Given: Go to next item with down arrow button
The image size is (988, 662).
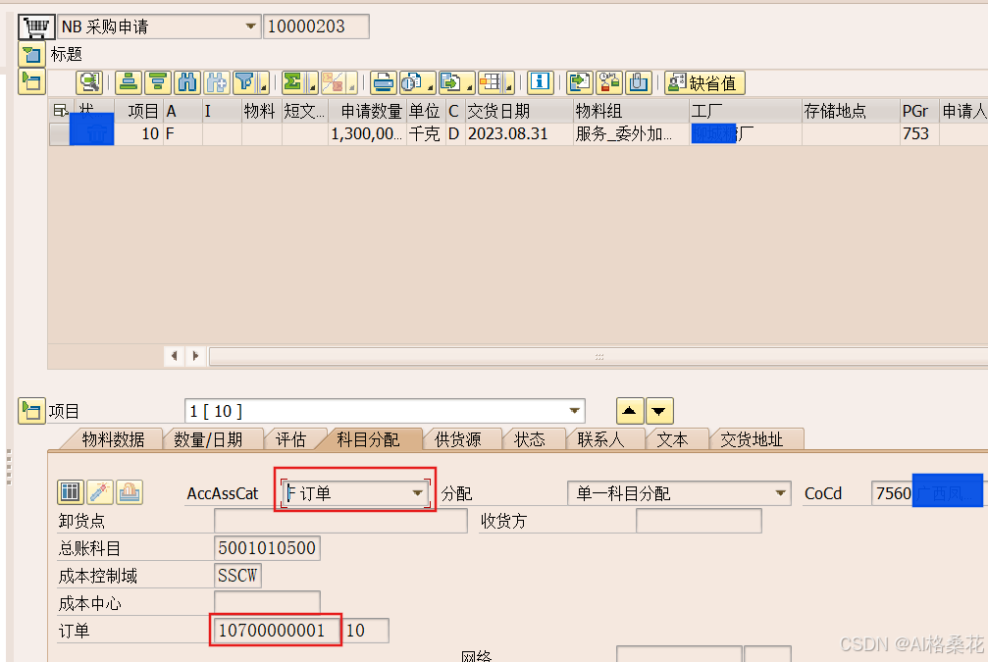Looking at the screenshot, I should pyautogui.click(x=659, y=411).
